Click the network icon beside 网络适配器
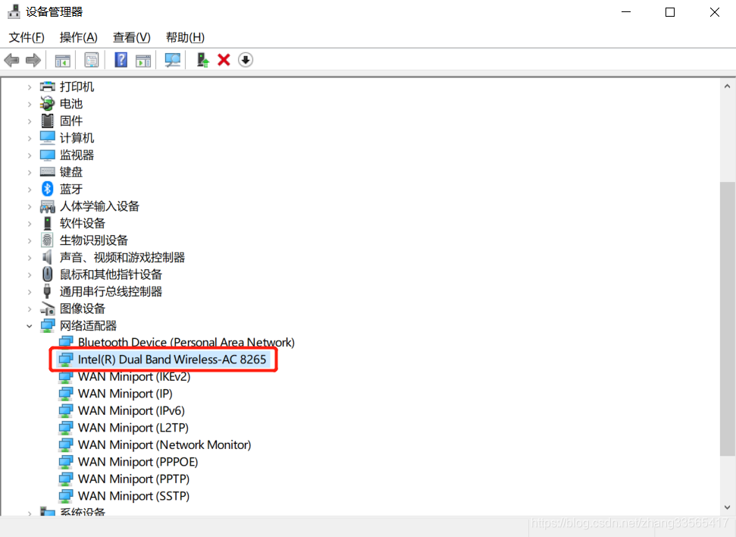The width and height of the screenshot is (736, 537). coord(48,325)
